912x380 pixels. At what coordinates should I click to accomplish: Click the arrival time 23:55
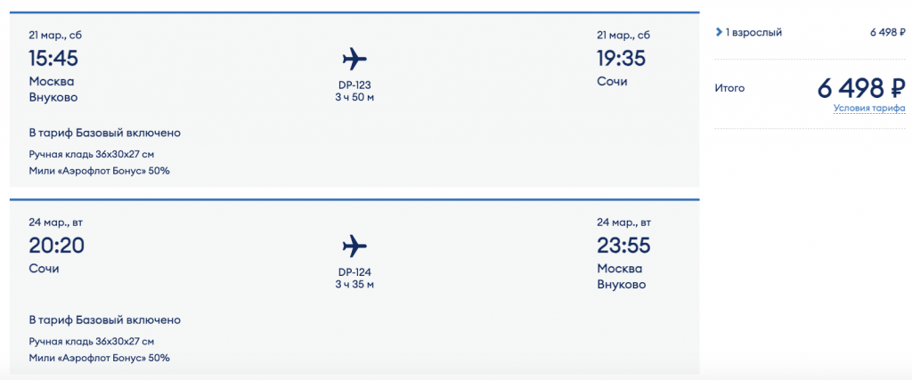pyautogui.click(x=623, y=246)
